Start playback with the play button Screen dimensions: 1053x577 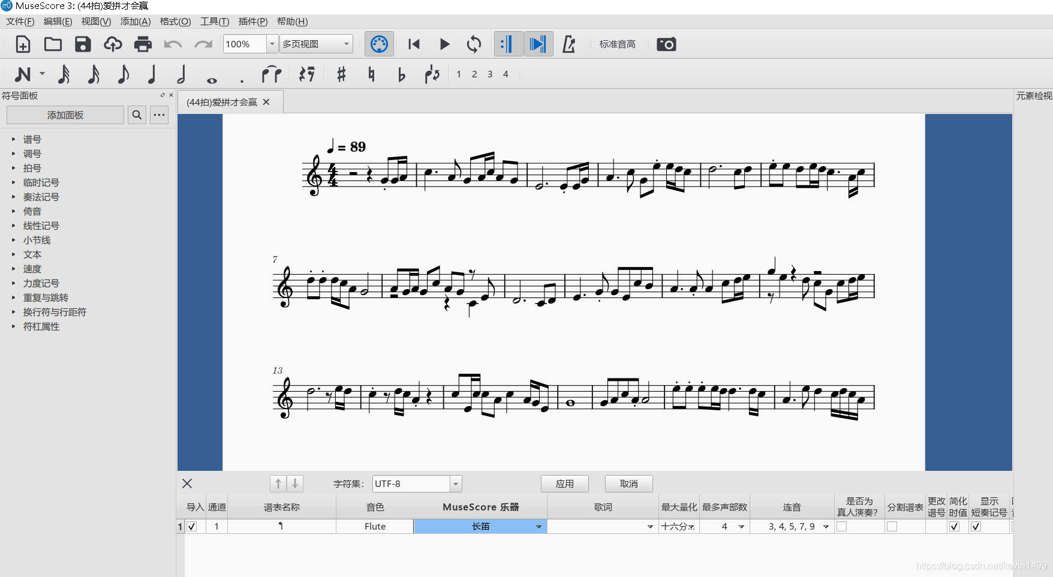click(x=444, y=44)
